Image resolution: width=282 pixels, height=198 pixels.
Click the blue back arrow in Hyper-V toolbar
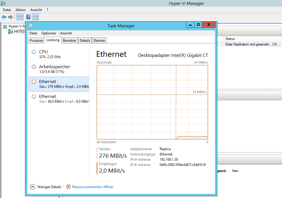[x=4, y=17]
